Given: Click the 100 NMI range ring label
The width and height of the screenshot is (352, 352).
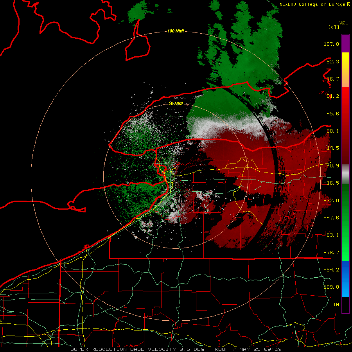Looking at the screenshot, I should [176, 31].
